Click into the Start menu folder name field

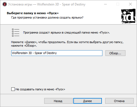(x=57, y=53)
